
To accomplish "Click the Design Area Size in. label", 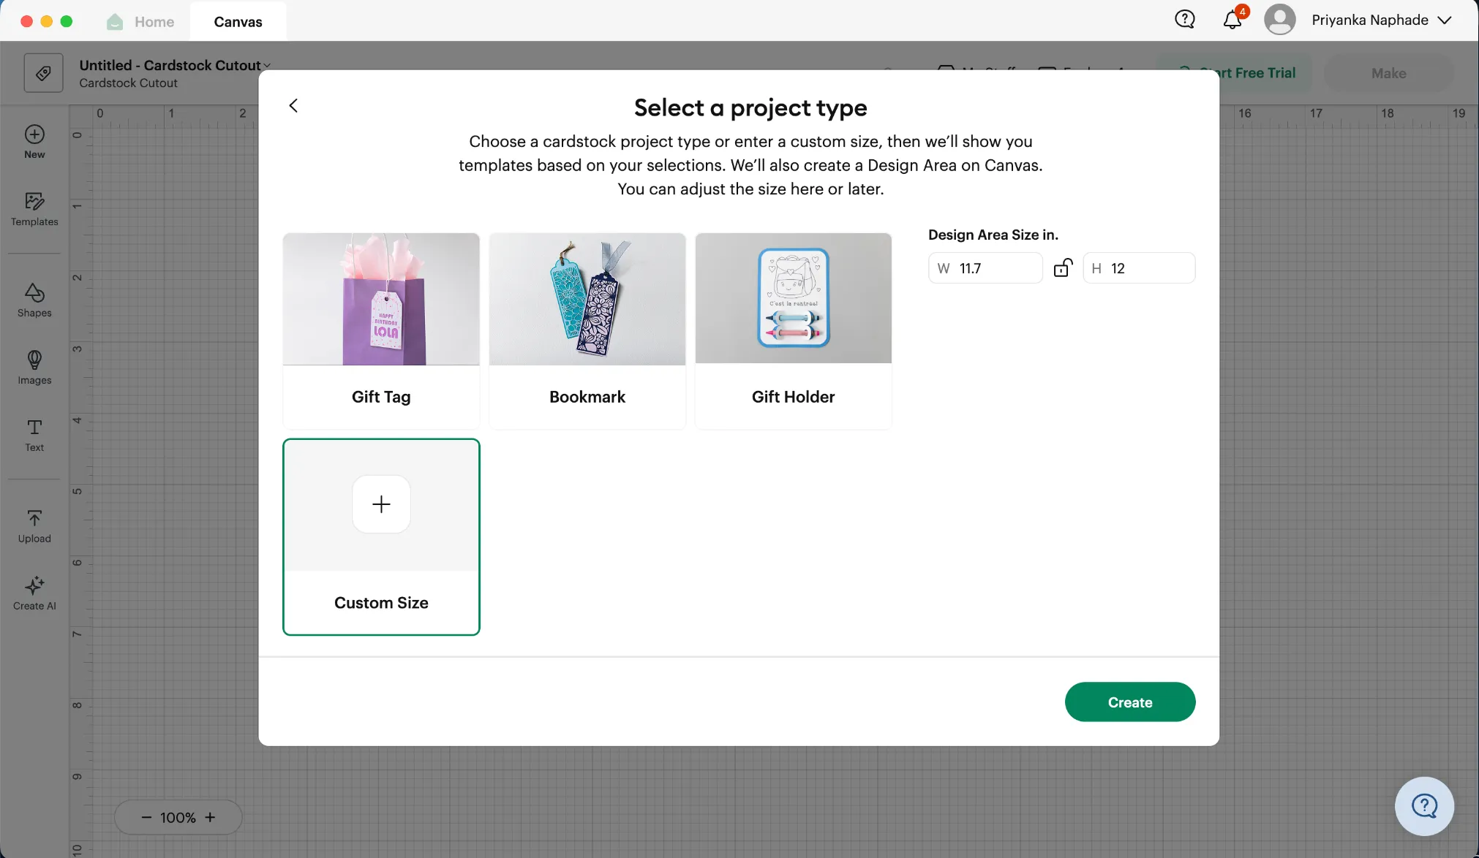I will tap(993, 235).
